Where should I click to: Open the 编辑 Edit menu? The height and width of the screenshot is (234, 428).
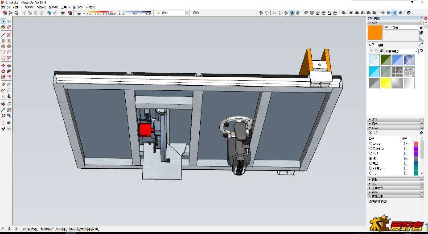pos(17,7)
